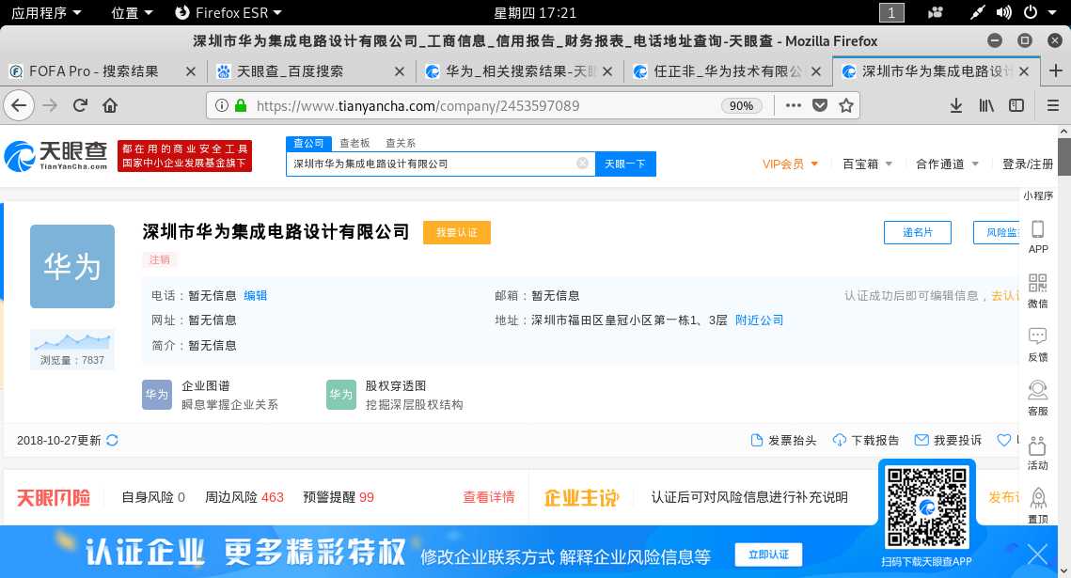Viewport: 1071px width, 578px height.
Task: Open the 微信 QR sidebar icon
Action: pos(1037,290)
